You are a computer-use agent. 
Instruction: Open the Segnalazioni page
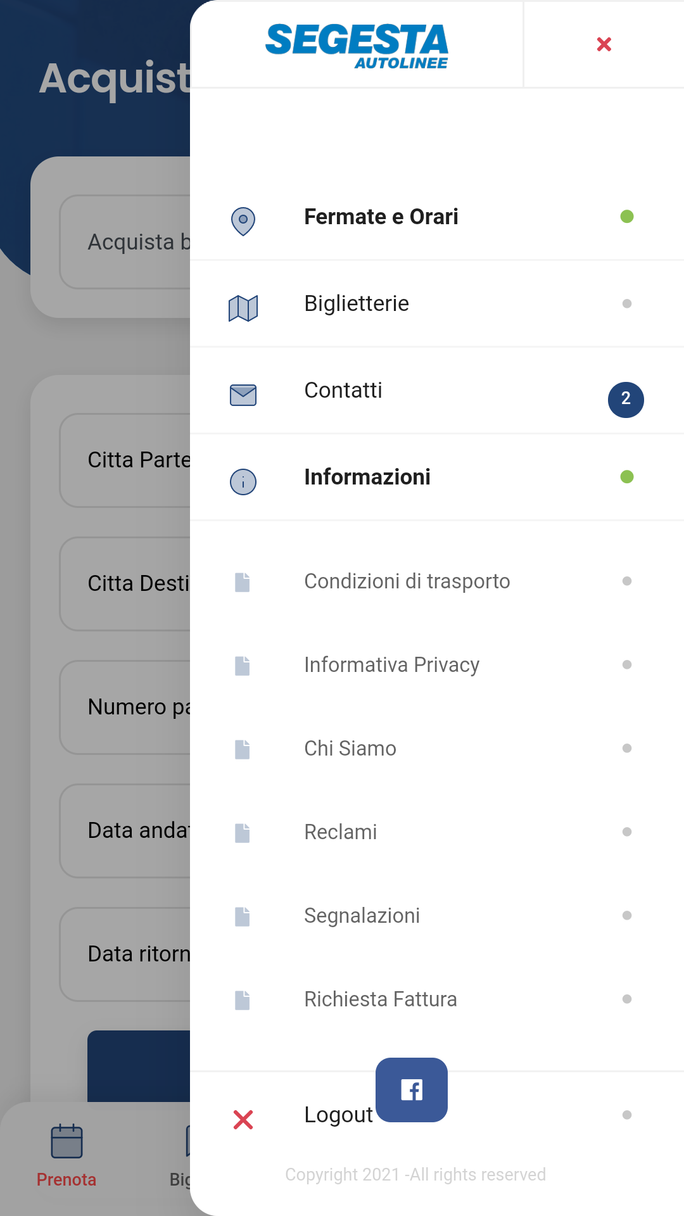(x=362, y=916)
